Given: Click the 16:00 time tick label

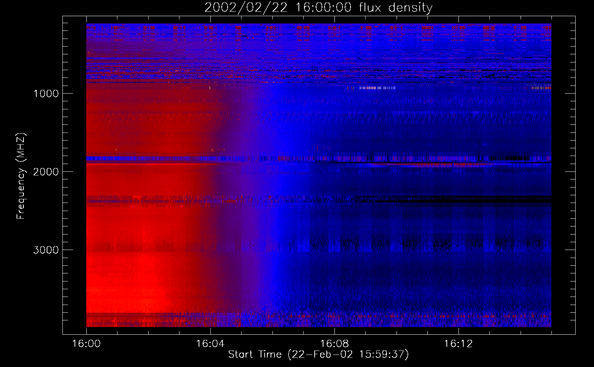Looking at the screenshot, I should (86, 344).
